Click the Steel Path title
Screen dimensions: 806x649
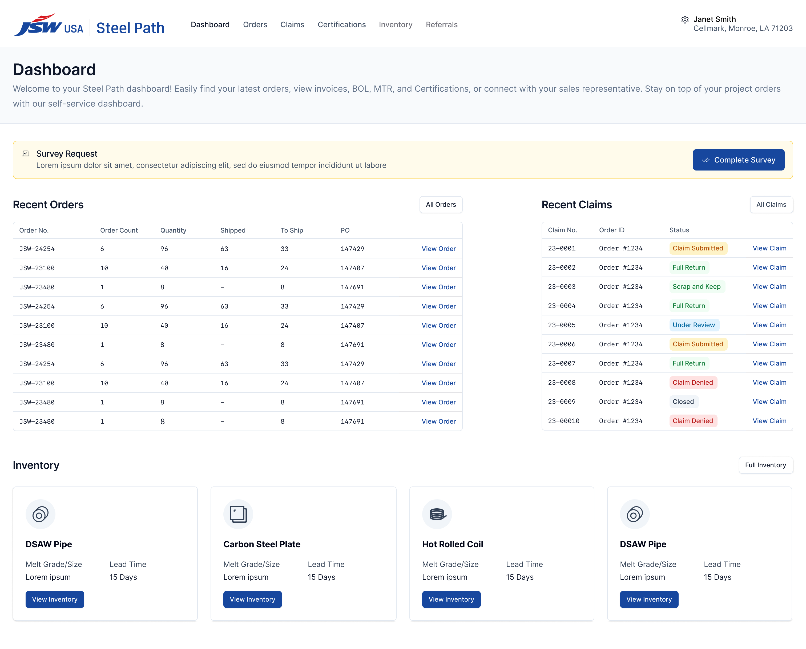pos(130,28)
